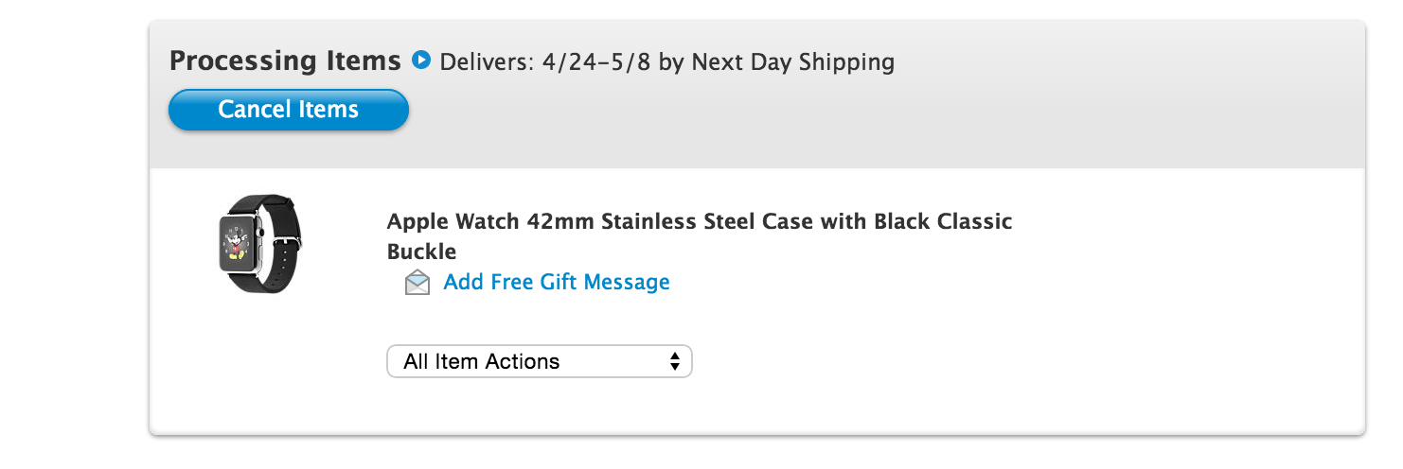This screenshot has height=469, width=1403.
Task: Click the blue arrow icon beside Processing Items
Action: coord(421,61)
